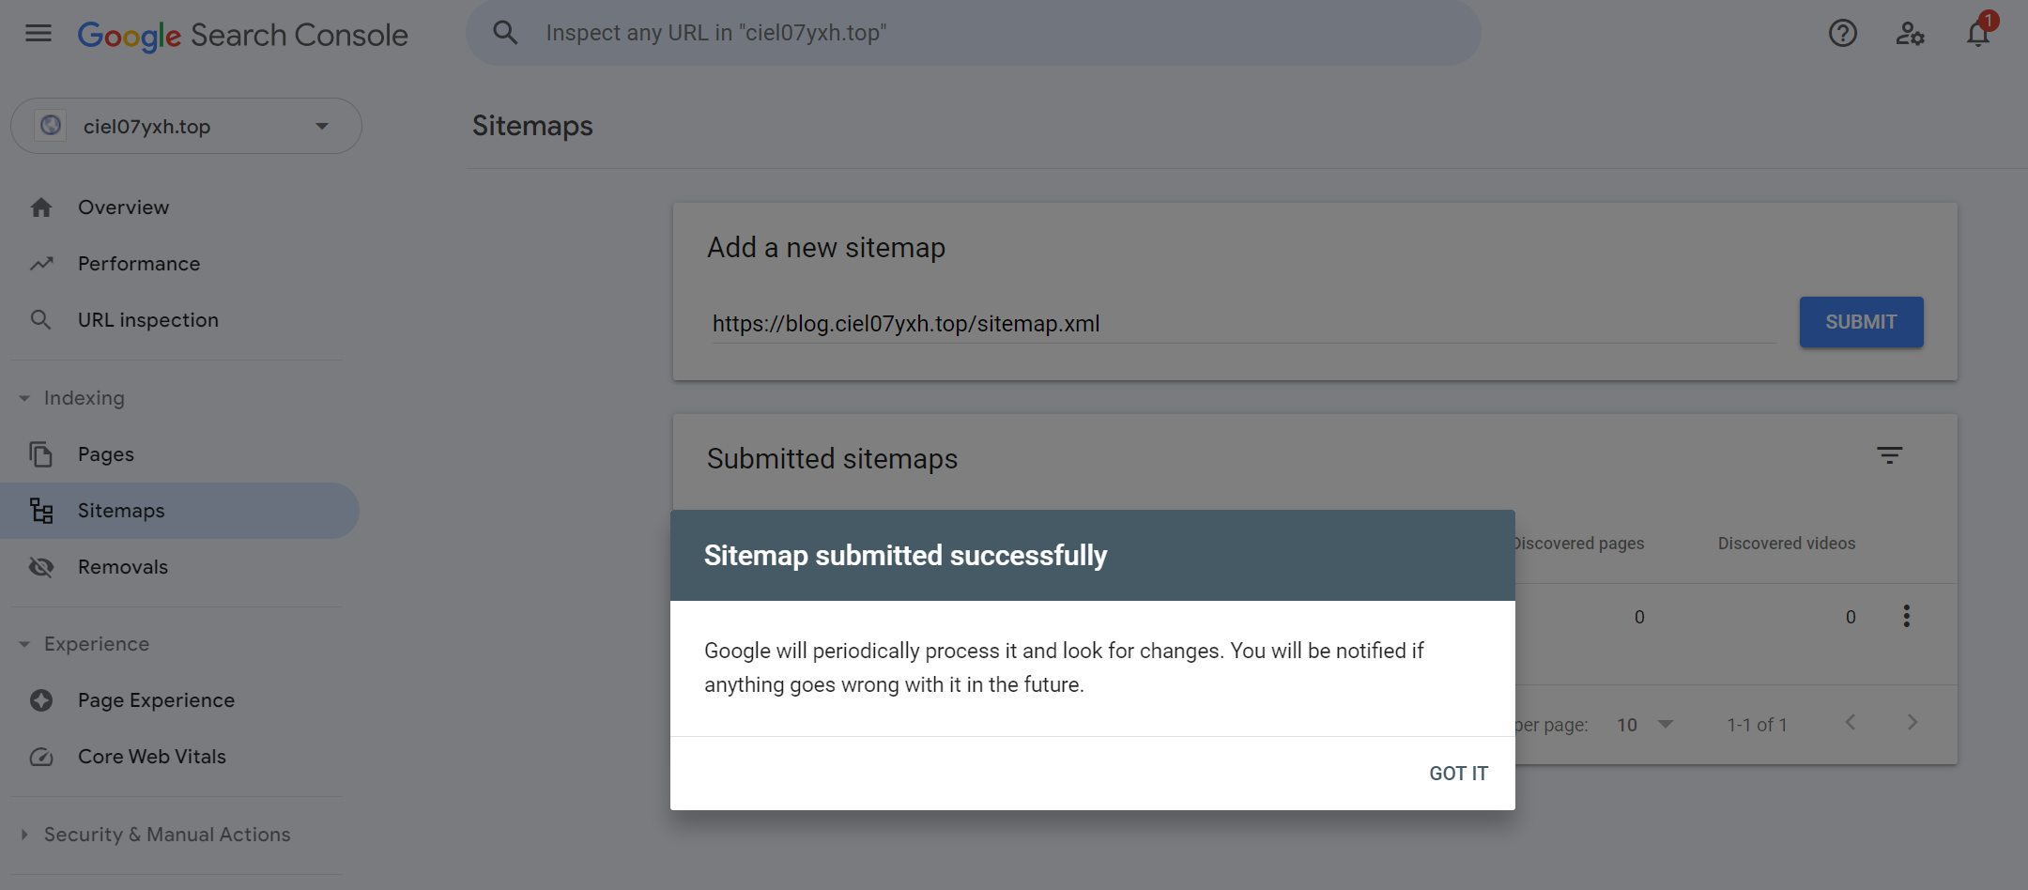
Task: Open the hamburger main menu
Action: coord(38,34)
